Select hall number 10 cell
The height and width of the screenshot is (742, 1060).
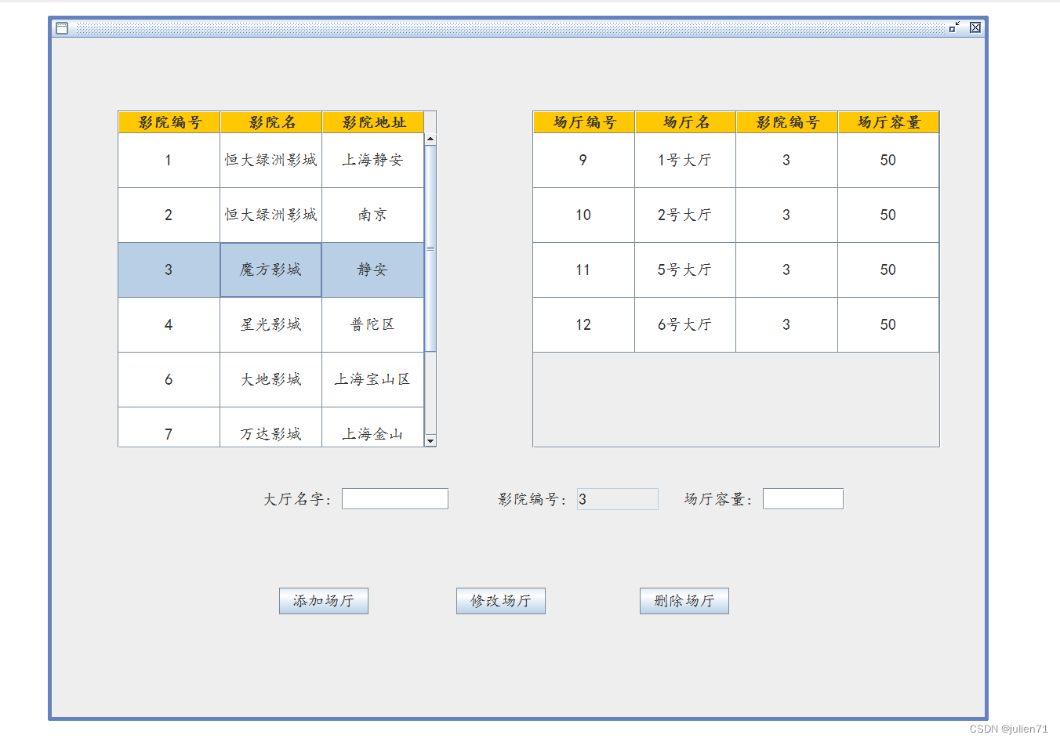coord(584,215)
